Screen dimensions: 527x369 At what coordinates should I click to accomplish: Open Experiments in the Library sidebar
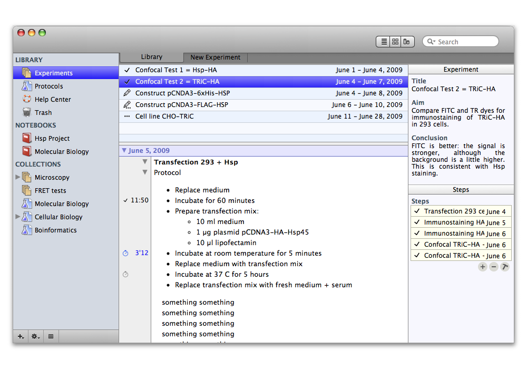66,73
